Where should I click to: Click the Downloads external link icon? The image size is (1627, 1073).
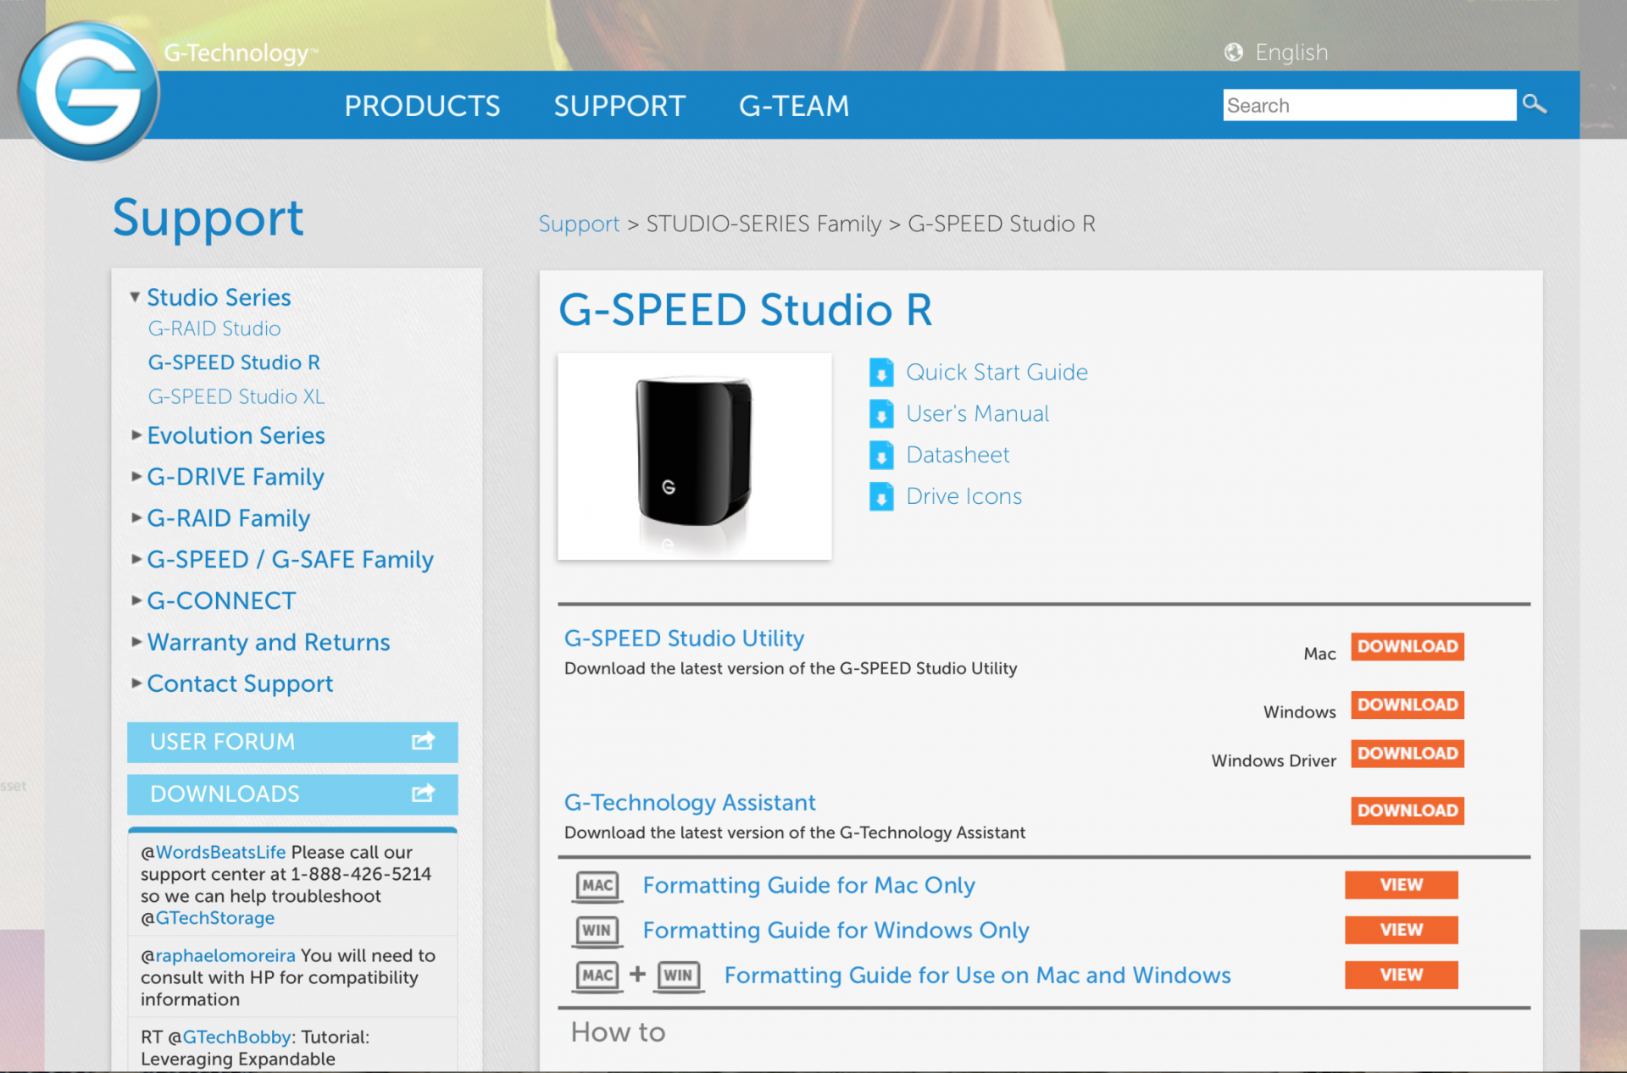(423, 794)
